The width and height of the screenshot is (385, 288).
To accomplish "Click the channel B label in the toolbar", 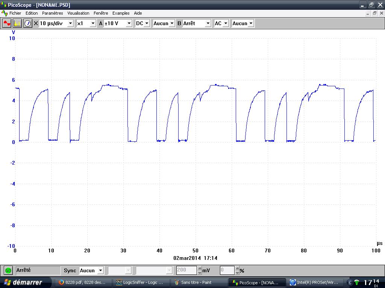I will click(179, 24).
